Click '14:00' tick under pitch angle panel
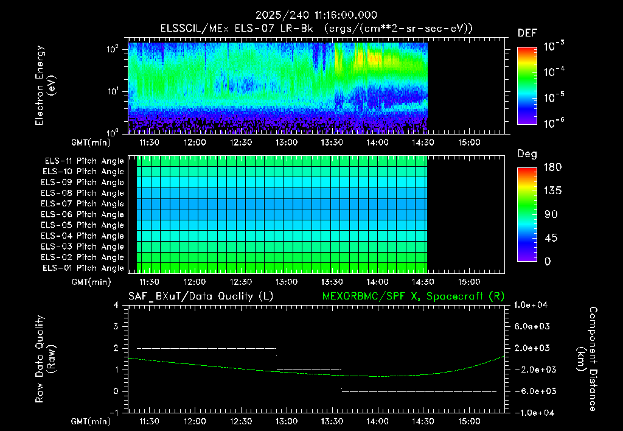 pyautogui.click(x=377, y=282)
